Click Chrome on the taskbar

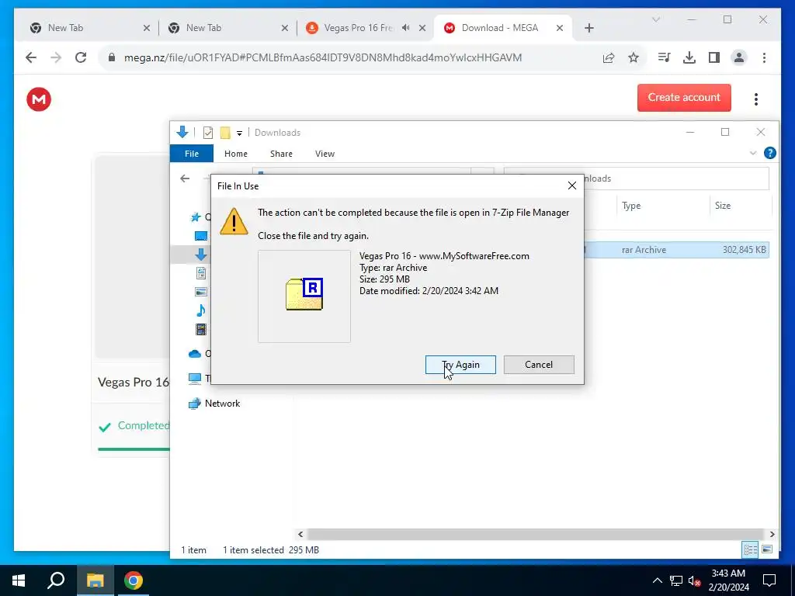tap(133, 580)
